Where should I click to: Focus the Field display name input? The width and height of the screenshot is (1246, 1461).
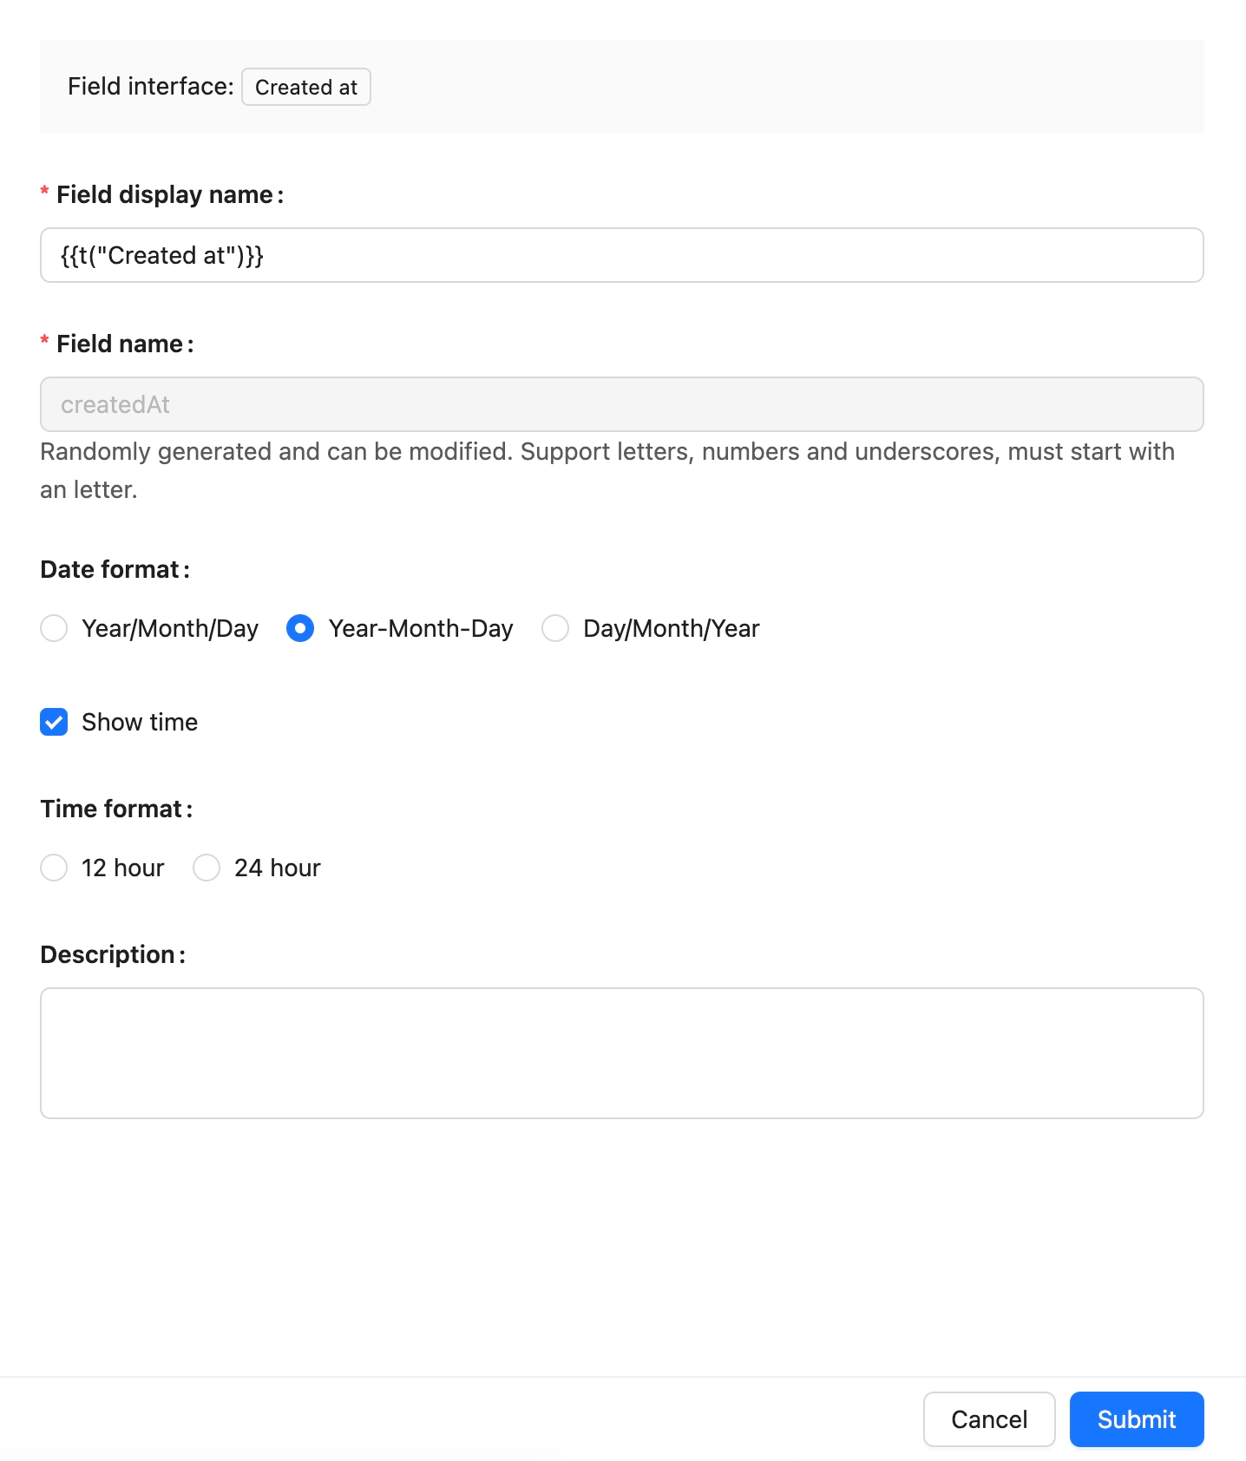[621, 255]
